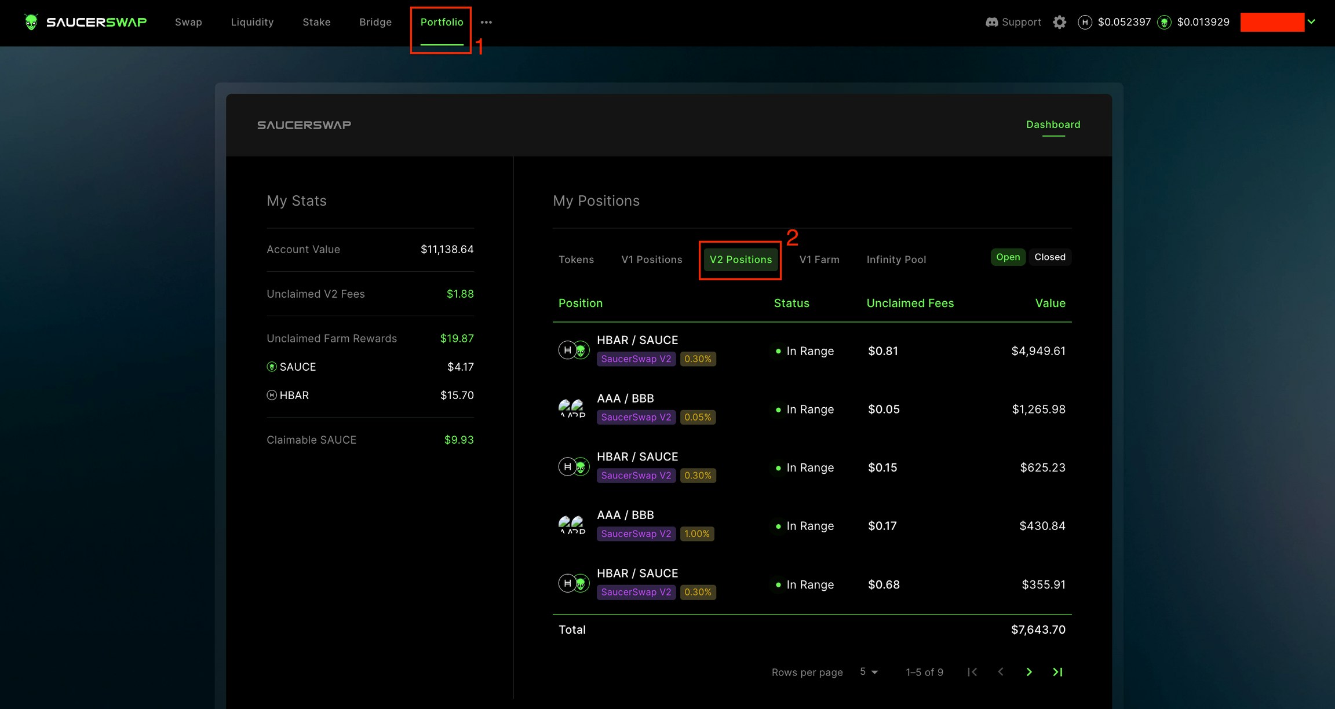Expand the wallet account dropdown chevron

pyautogui.click(x=1311, y=22)
